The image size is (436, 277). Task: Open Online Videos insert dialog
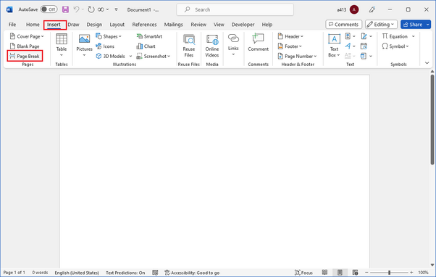[x=212, y=46]
